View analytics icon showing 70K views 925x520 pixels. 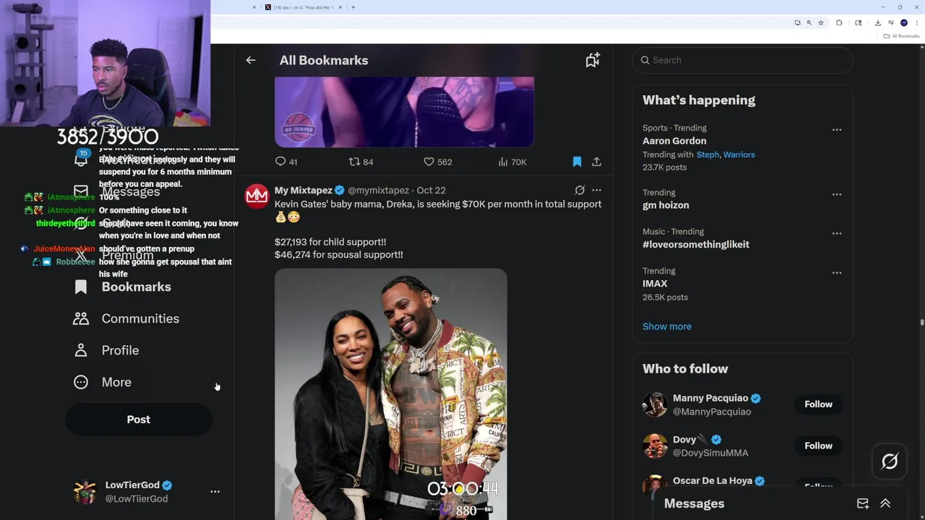(x=503, y=162)
